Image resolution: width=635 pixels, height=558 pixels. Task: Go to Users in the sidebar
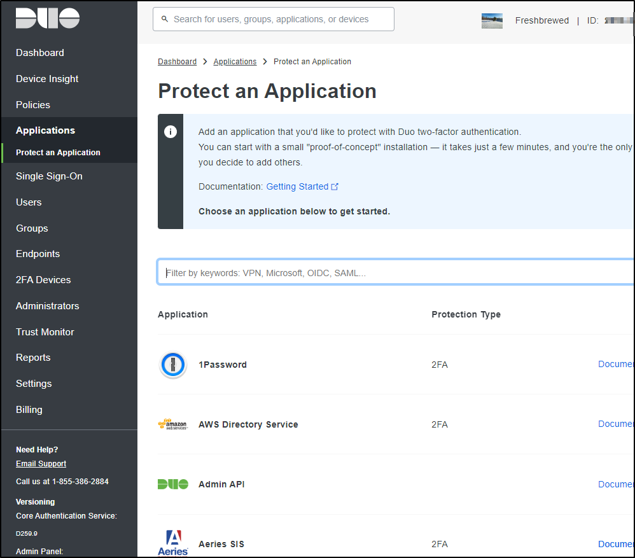(x=29, y=202)
